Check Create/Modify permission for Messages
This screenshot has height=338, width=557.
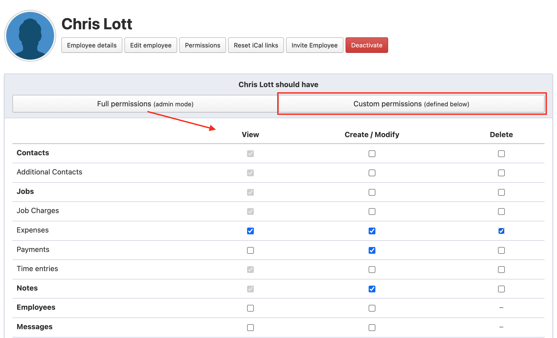click(x=372, y=328)
